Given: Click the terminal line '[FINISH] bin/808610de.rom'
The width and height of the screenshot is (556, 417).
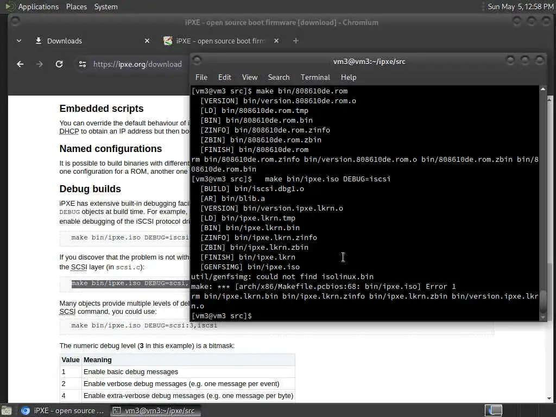Looking at the screenshot, I should pyautogui.click(x=254, y=150).
